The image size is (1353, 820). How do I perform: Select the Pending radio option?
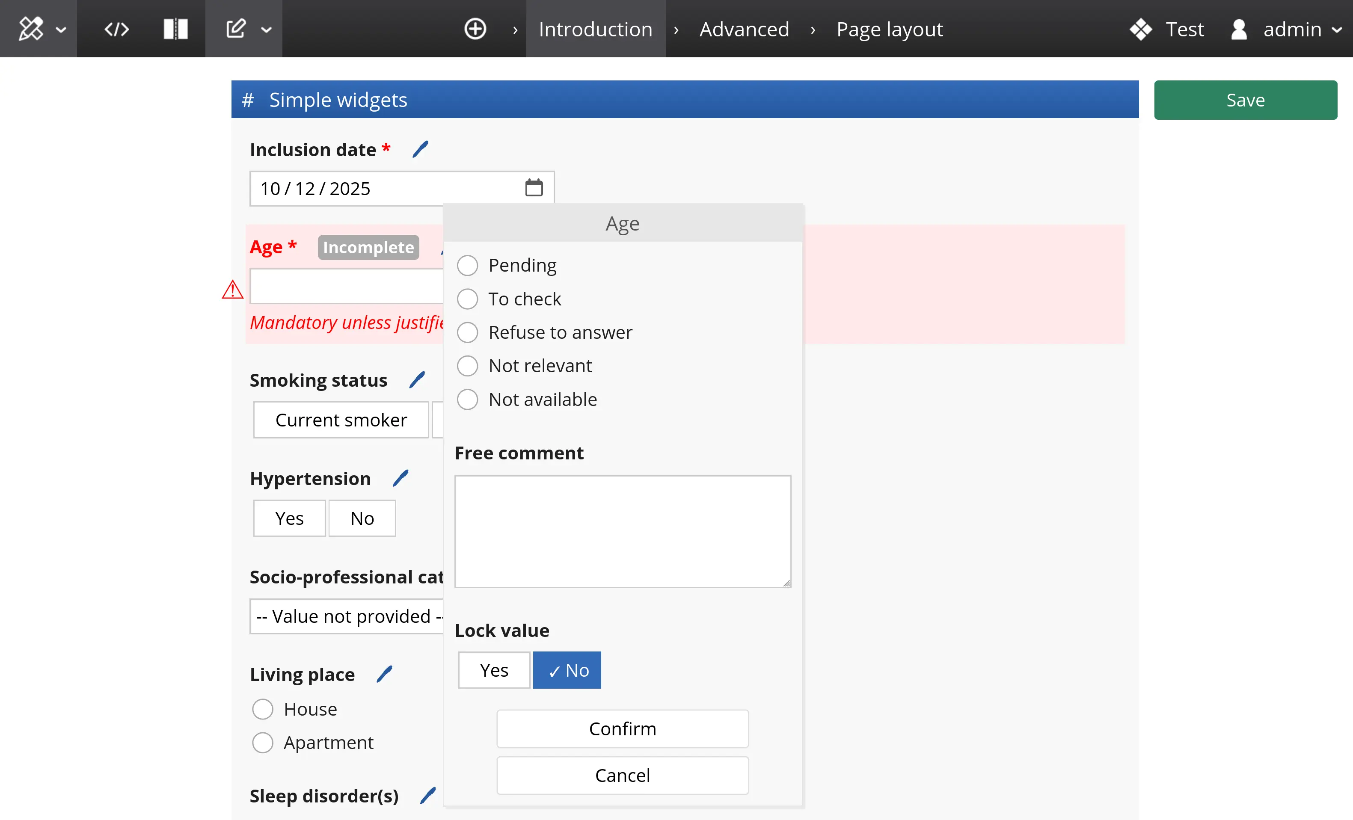pyautogui.click(x=467, y=266)
